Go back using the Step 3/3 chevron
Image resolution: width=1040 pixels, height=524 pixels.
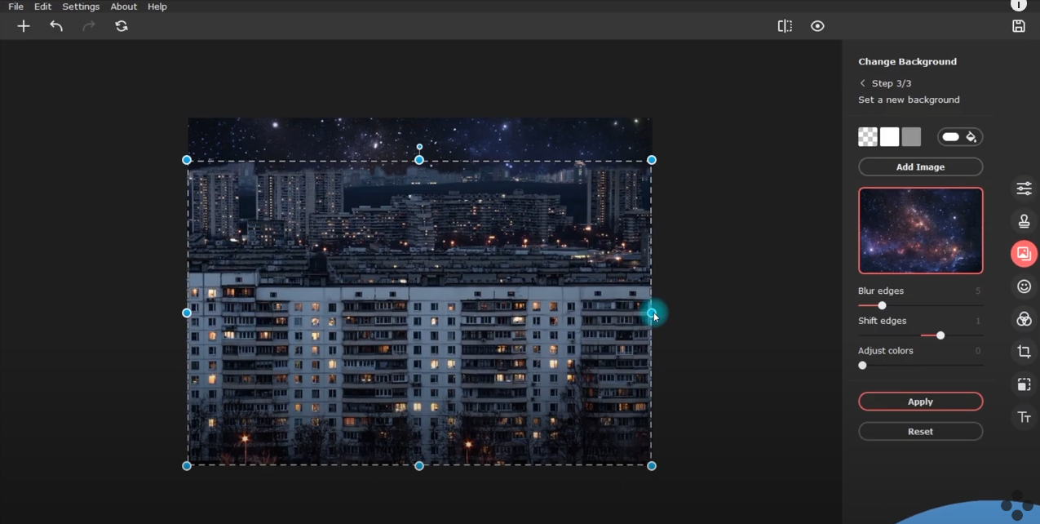point(862,82)
